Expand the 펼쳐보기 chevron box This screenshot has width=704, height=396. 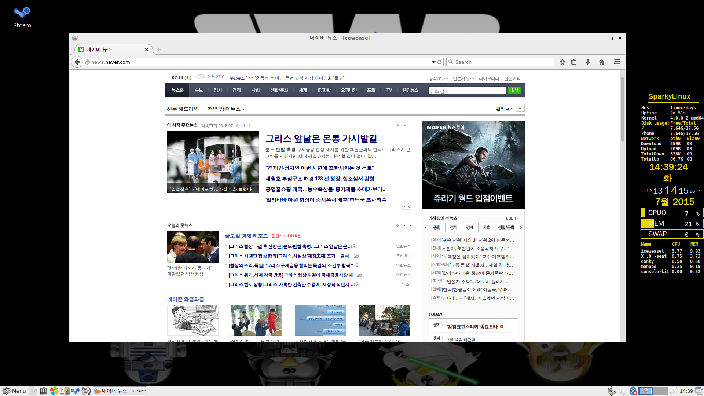point(520,108)
